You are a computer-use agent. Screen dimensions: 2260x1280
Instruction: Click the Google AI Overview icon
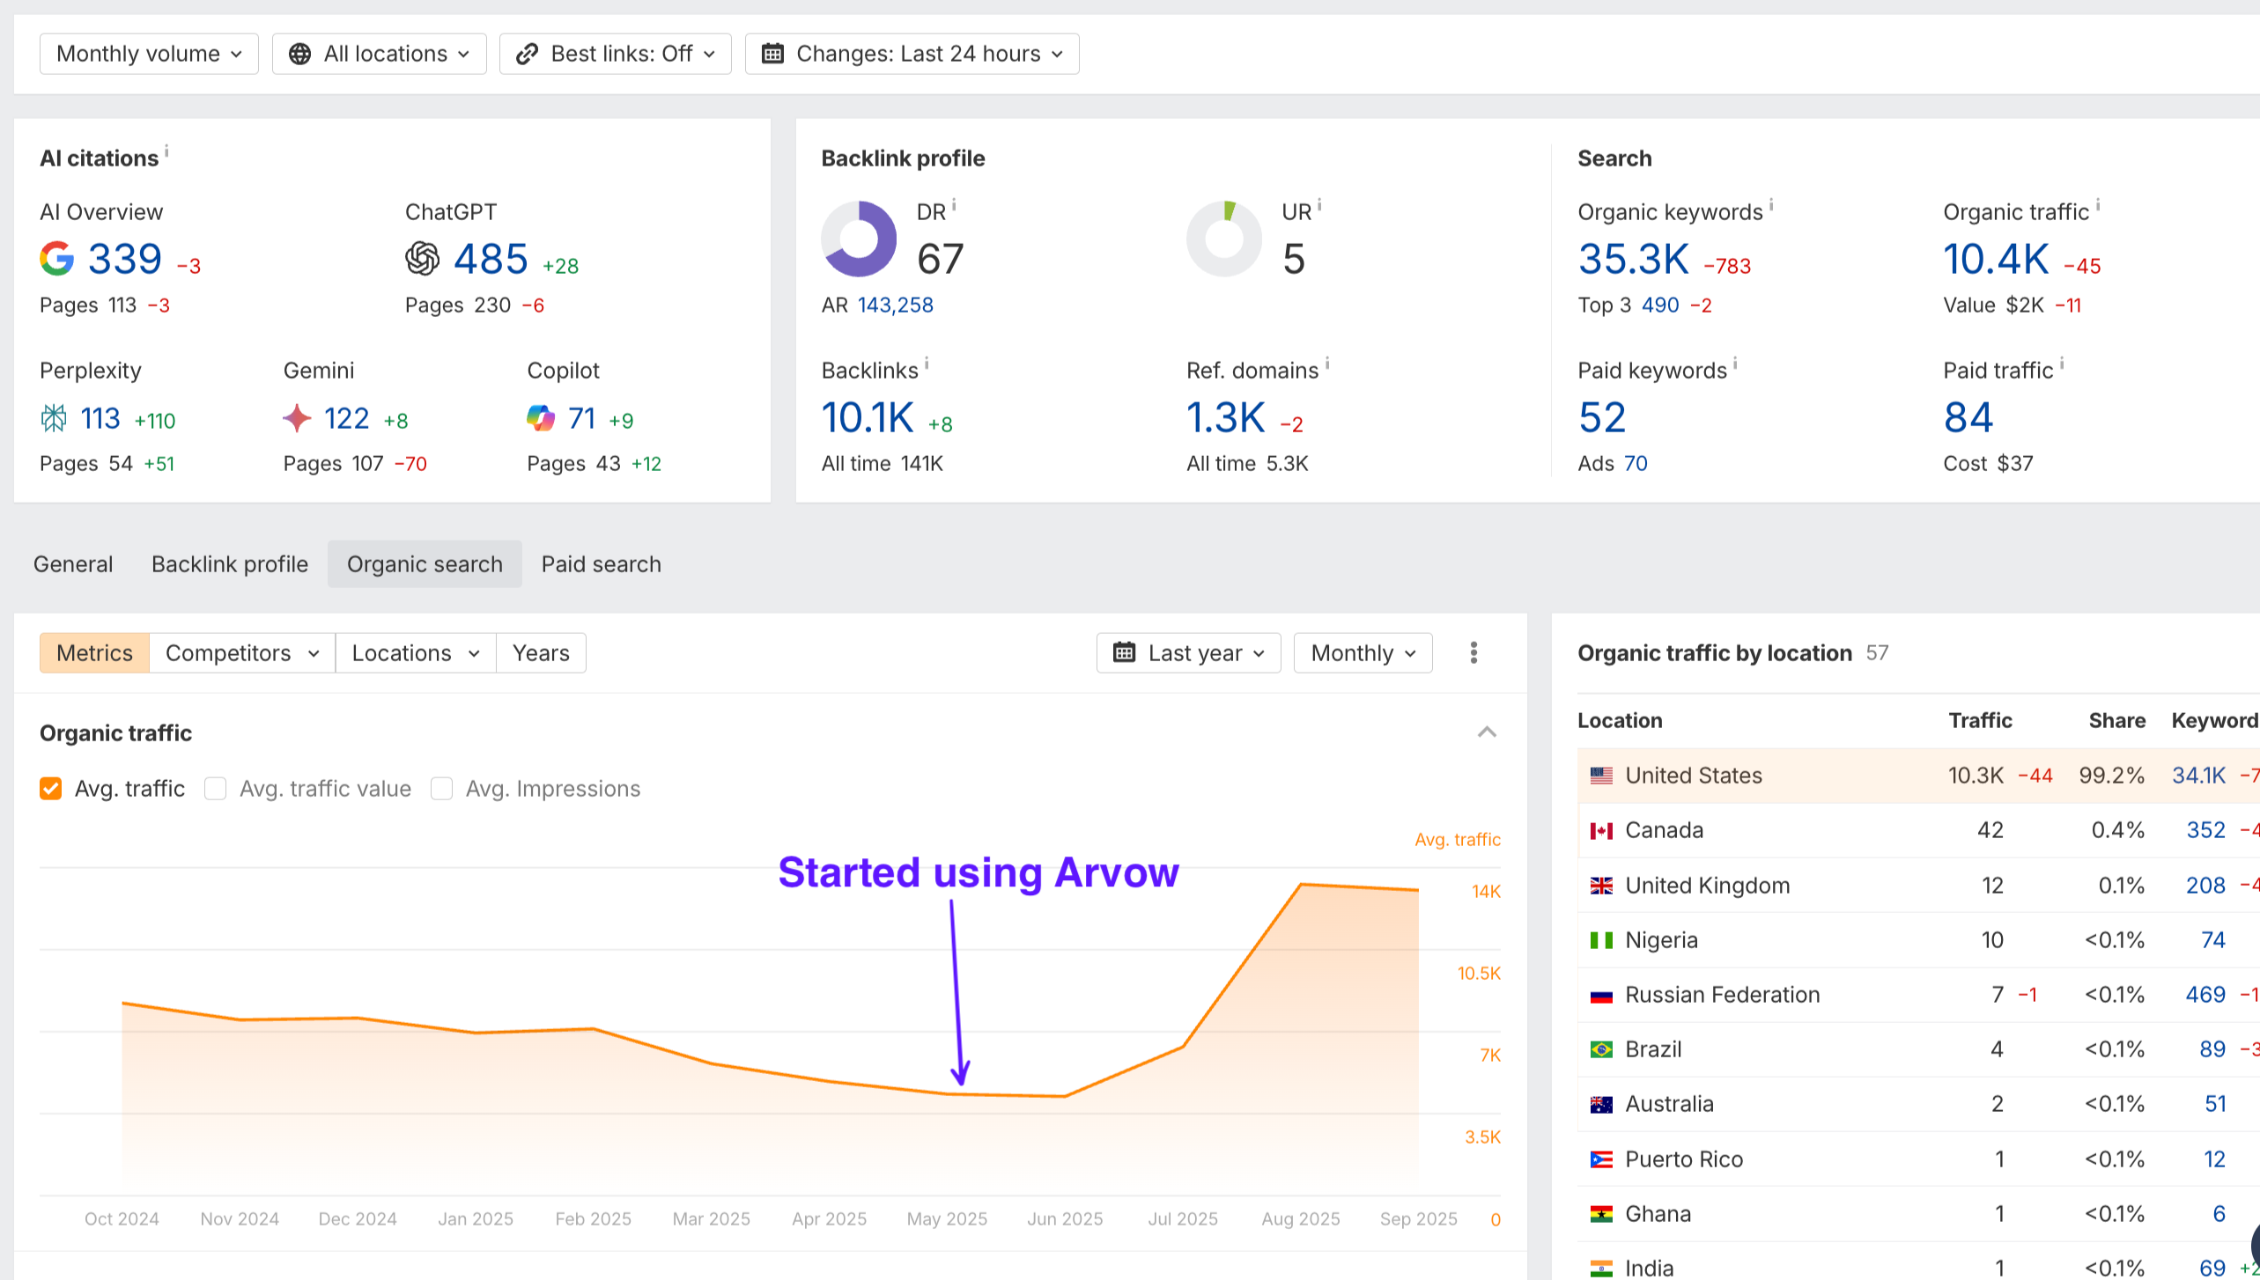coord(56,259)
